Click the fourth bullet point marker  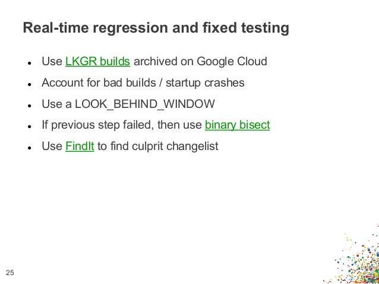click(x=30, y=127)
